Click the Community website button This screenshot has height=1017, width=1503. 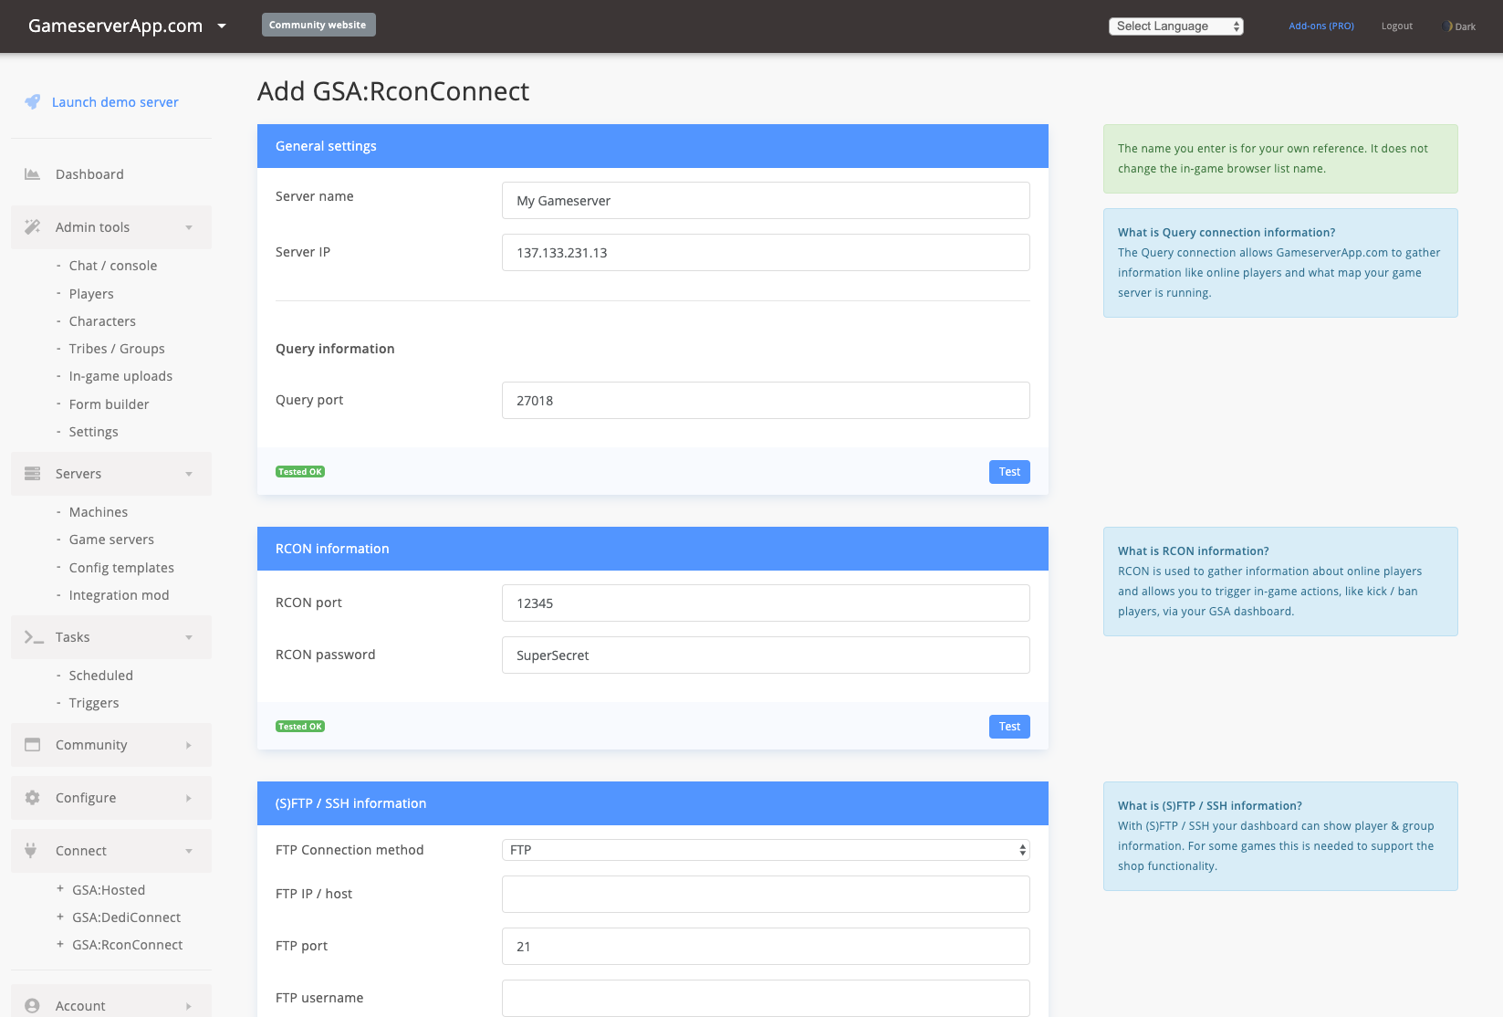[318, 25]
